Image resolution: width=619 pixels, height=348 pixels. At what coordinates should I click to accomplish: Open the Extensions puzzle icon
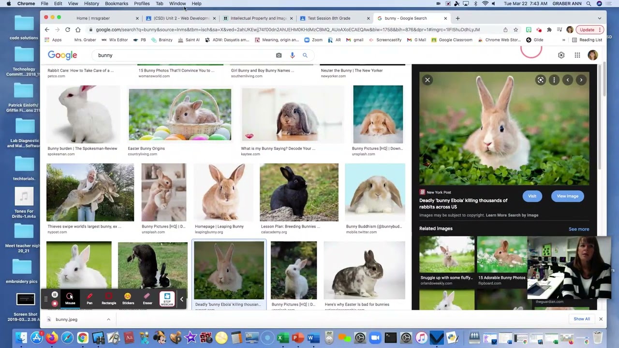pyautogui.click(x=549, y=29)
